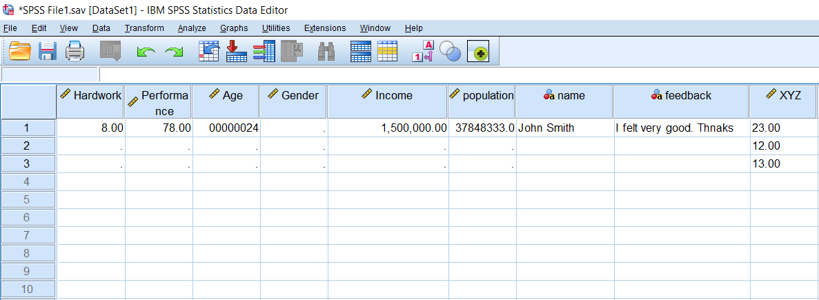
Task: Click the cell editor input bar
Action: pyautogui.click(x=459, y=74)
